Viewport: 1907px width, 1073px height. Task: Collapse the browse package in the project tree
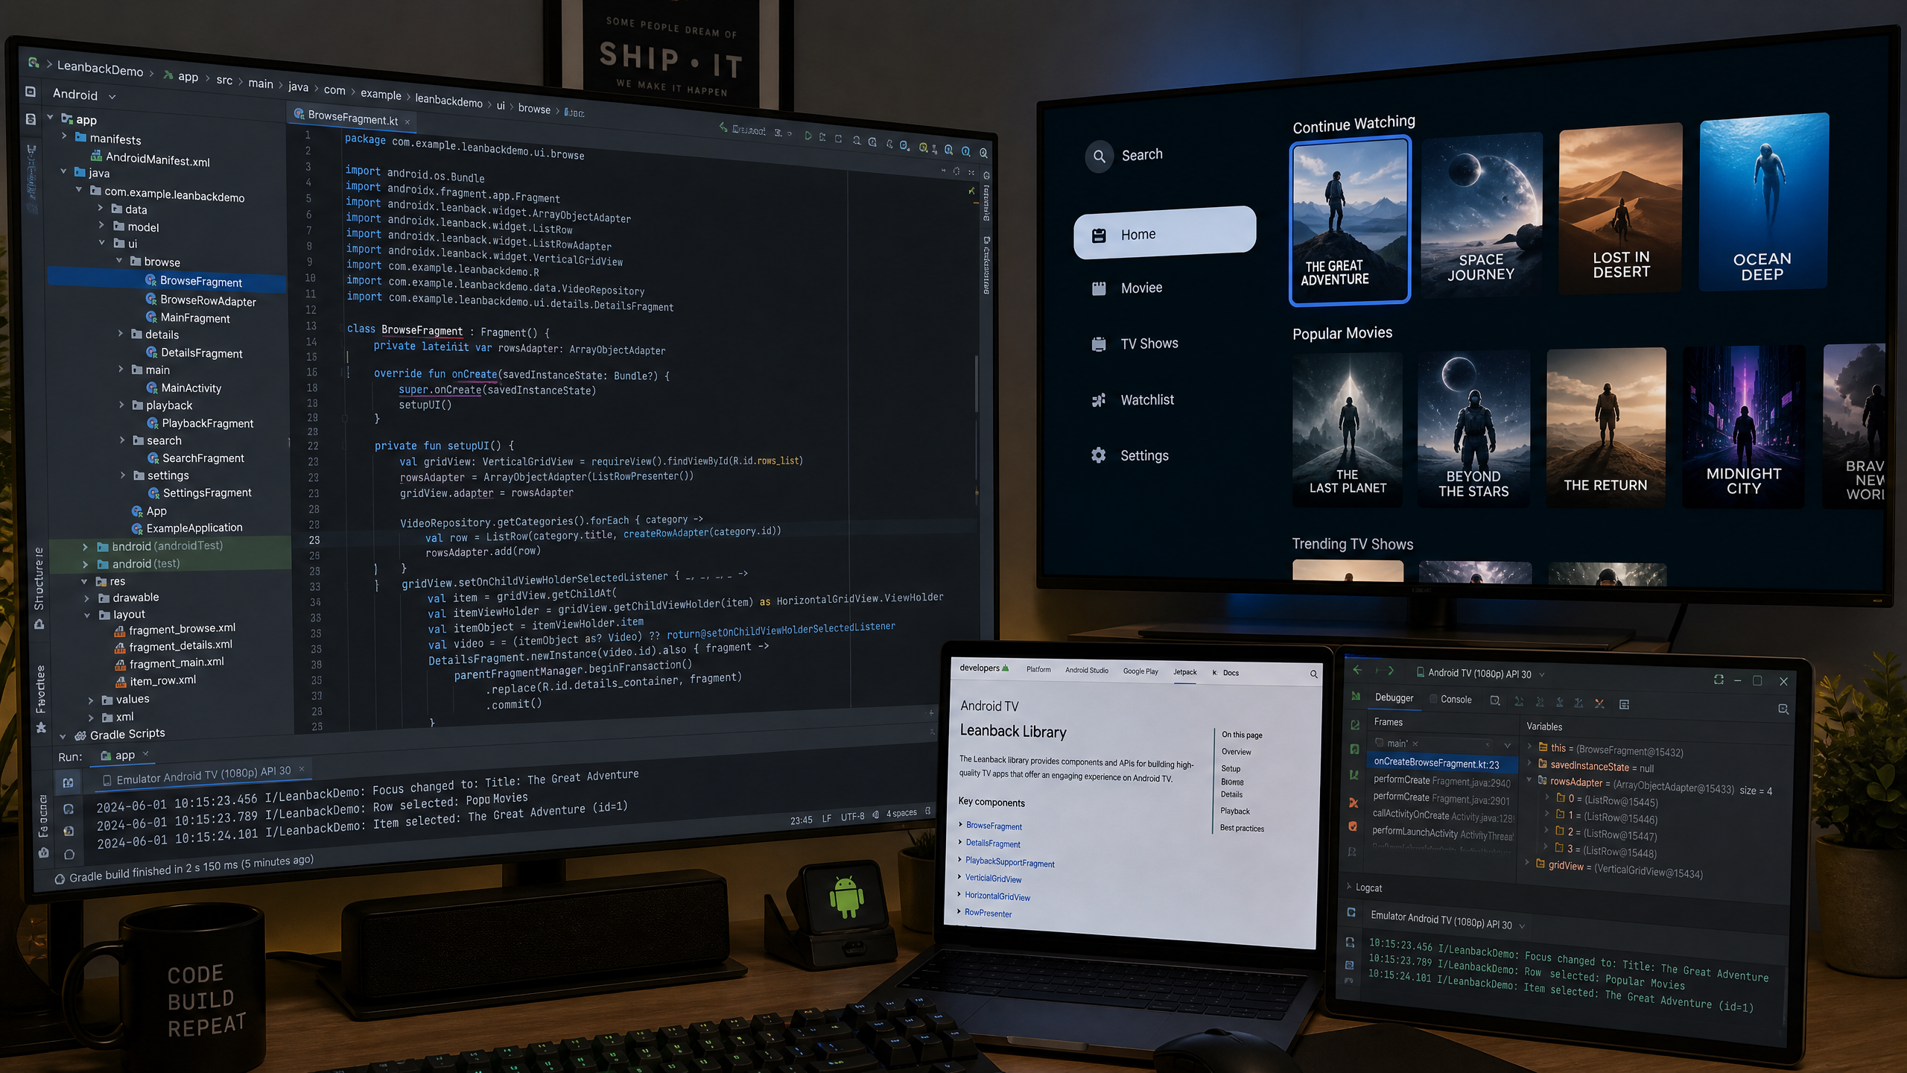click(x=119, y=261)
